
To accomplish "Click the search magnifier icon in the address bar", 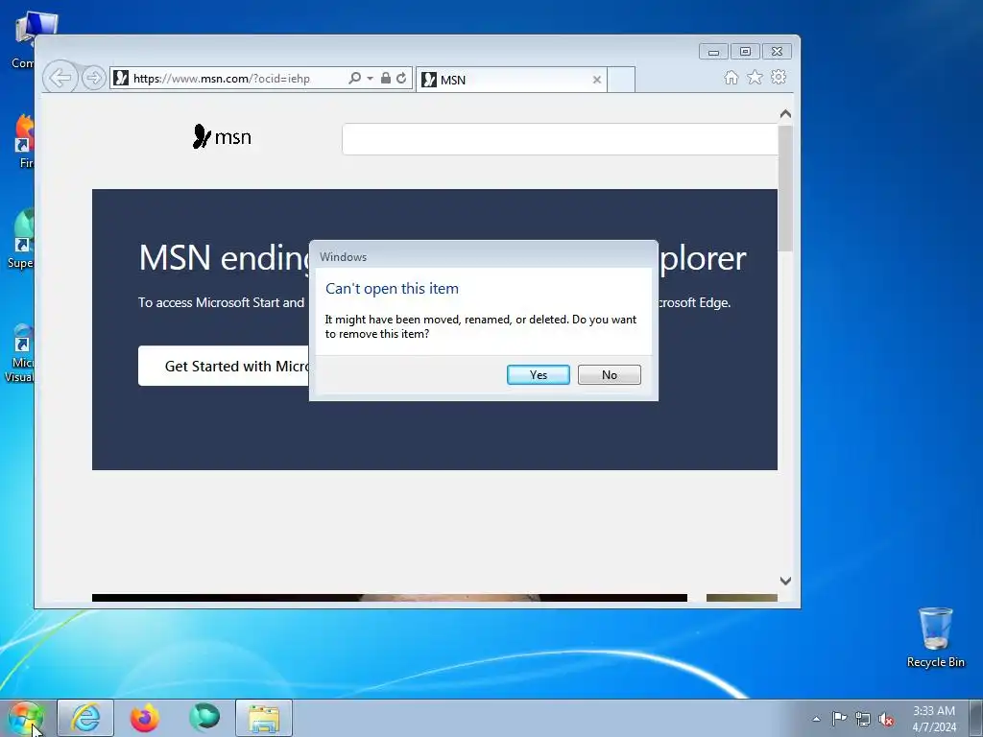I will click(355, 78).
